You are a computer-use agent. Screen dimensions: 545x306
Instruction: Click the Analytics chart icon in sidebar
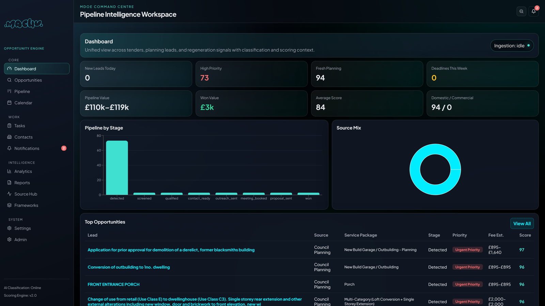(x=10, y=171)
